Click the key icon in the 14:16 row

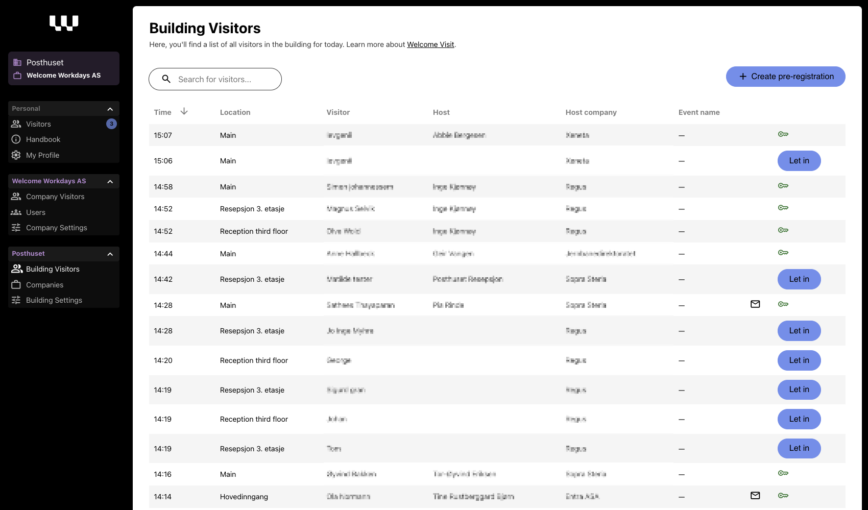coord(783,473)
